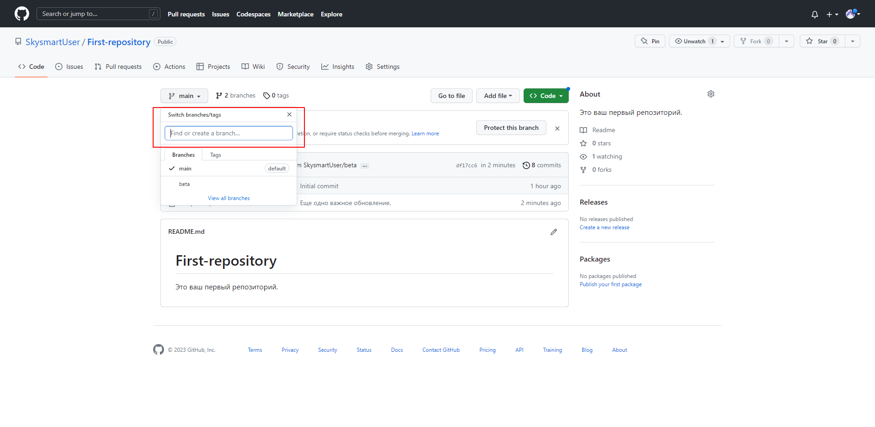Image resolution: width=875 pixels, height=427 pixels.
Task: Click Publish your first package
Action: click(x=611, y=284)
